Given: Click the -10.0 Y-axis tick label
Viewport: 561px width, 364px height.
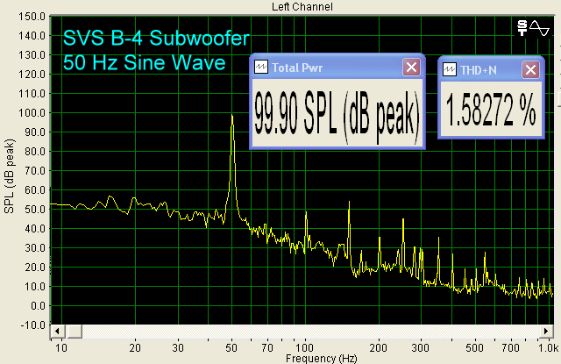Looking at the screenshot, I should (33, 325).
